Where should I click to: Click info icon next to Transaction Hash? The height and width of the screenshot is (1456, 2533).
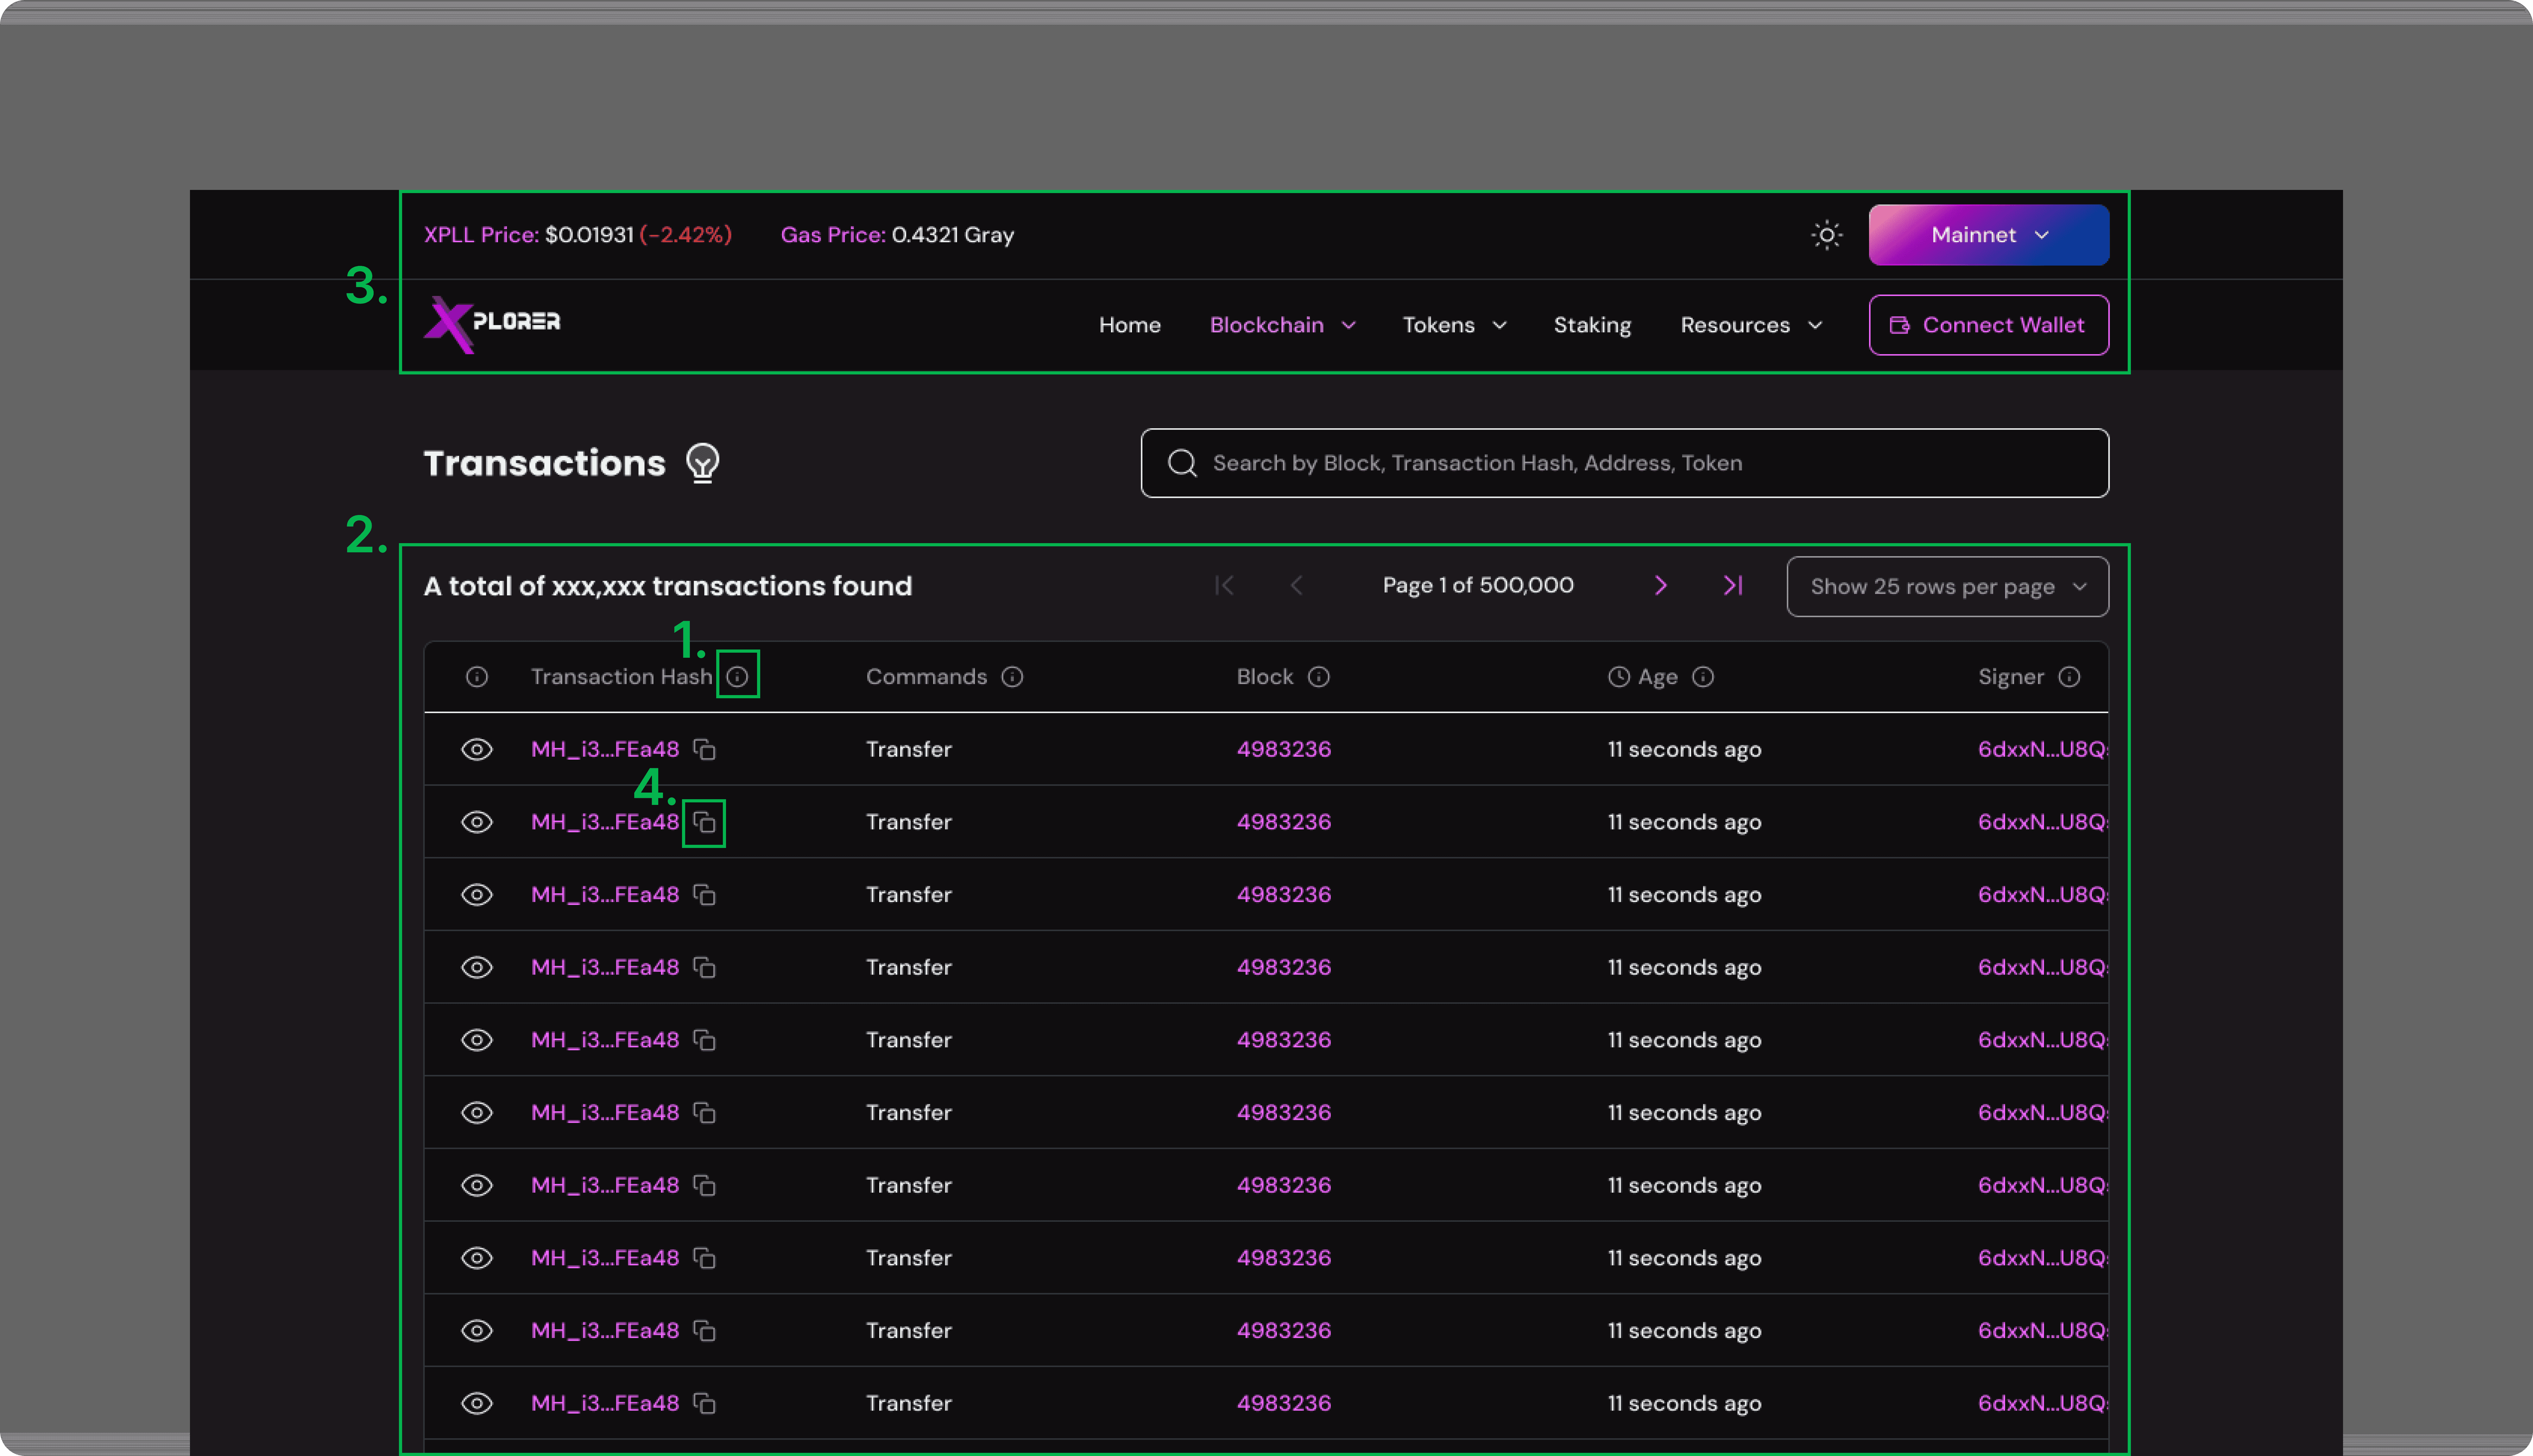737,677
